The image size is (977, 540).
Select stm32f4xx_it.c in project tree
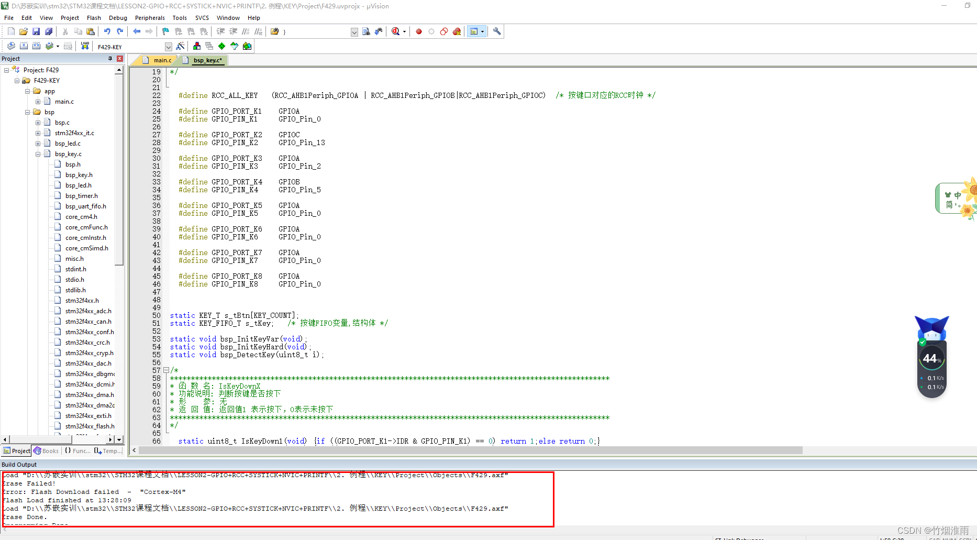pos(74,133)
